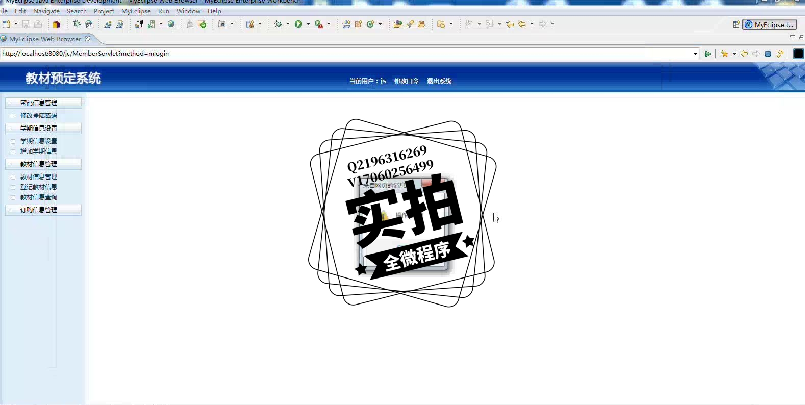Minimize the web browser editor pane

pos(792,37)
